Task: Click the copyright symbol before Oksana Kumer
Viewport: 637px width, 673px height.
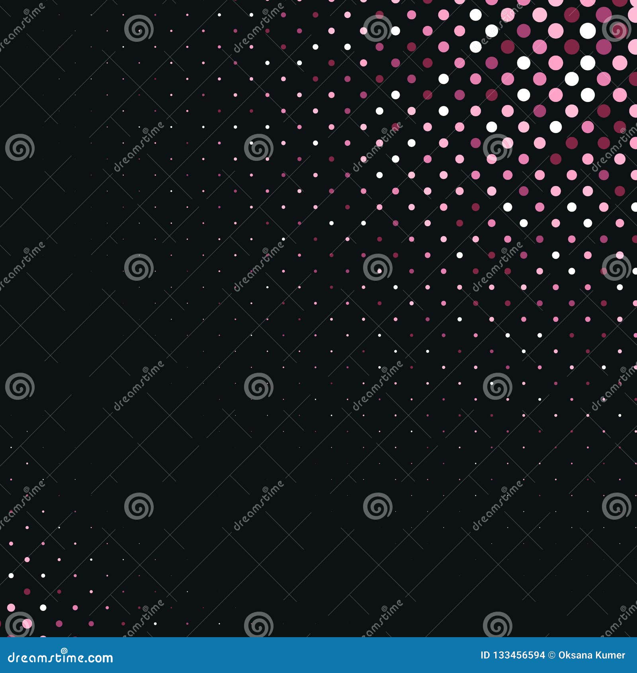Action: (x=551, y=656)
